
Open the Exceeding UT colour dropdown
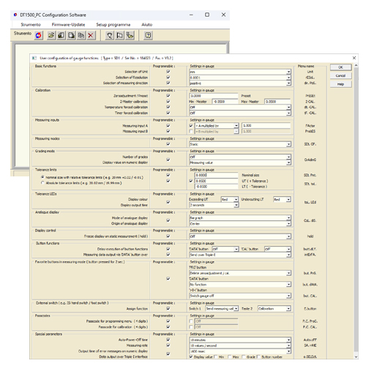pyautogui.click(x=230, y=200)
